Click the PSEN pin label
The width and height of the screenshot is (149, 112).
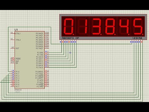coord(18,59)
